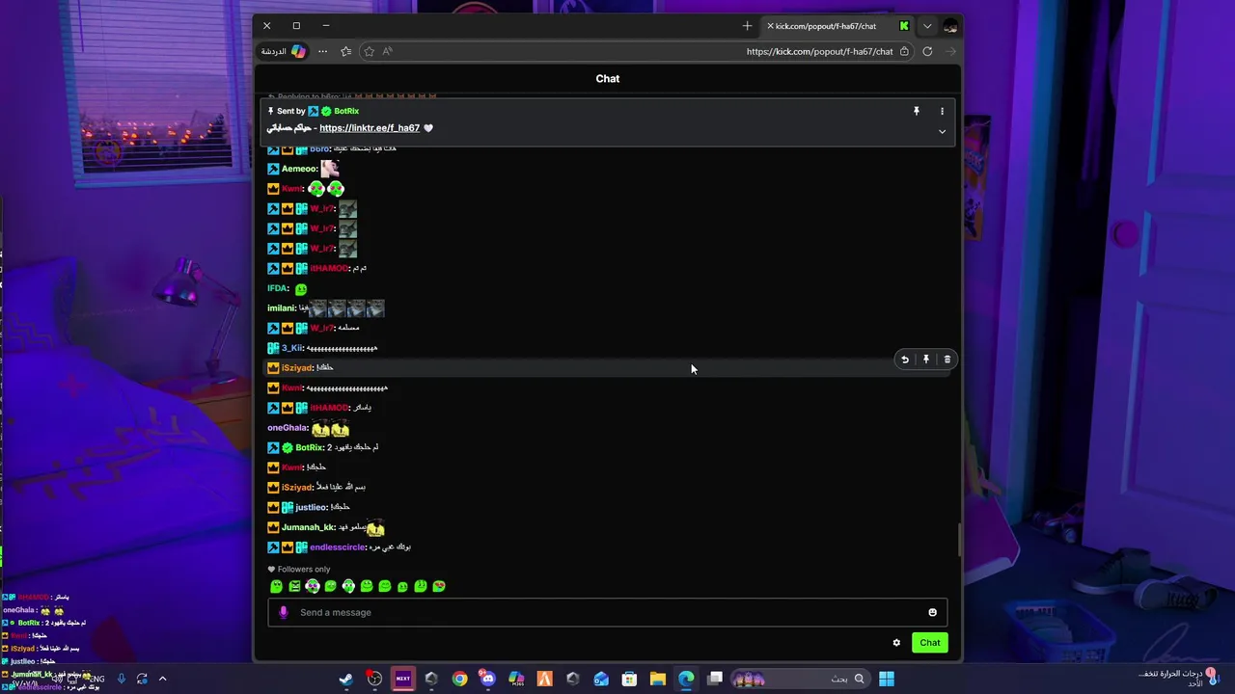This screenshot has width=1235, height=694.
Task: Open the linktr.ee/f_ha67 link
Action: click(x=370, y=128)
